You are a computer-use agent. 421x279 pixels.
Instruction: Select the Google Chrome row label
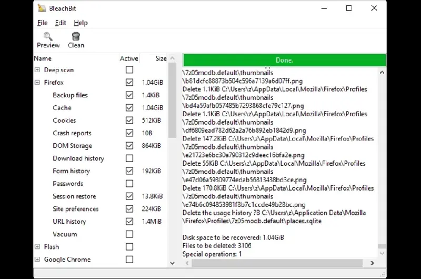(x=67, y=260)
